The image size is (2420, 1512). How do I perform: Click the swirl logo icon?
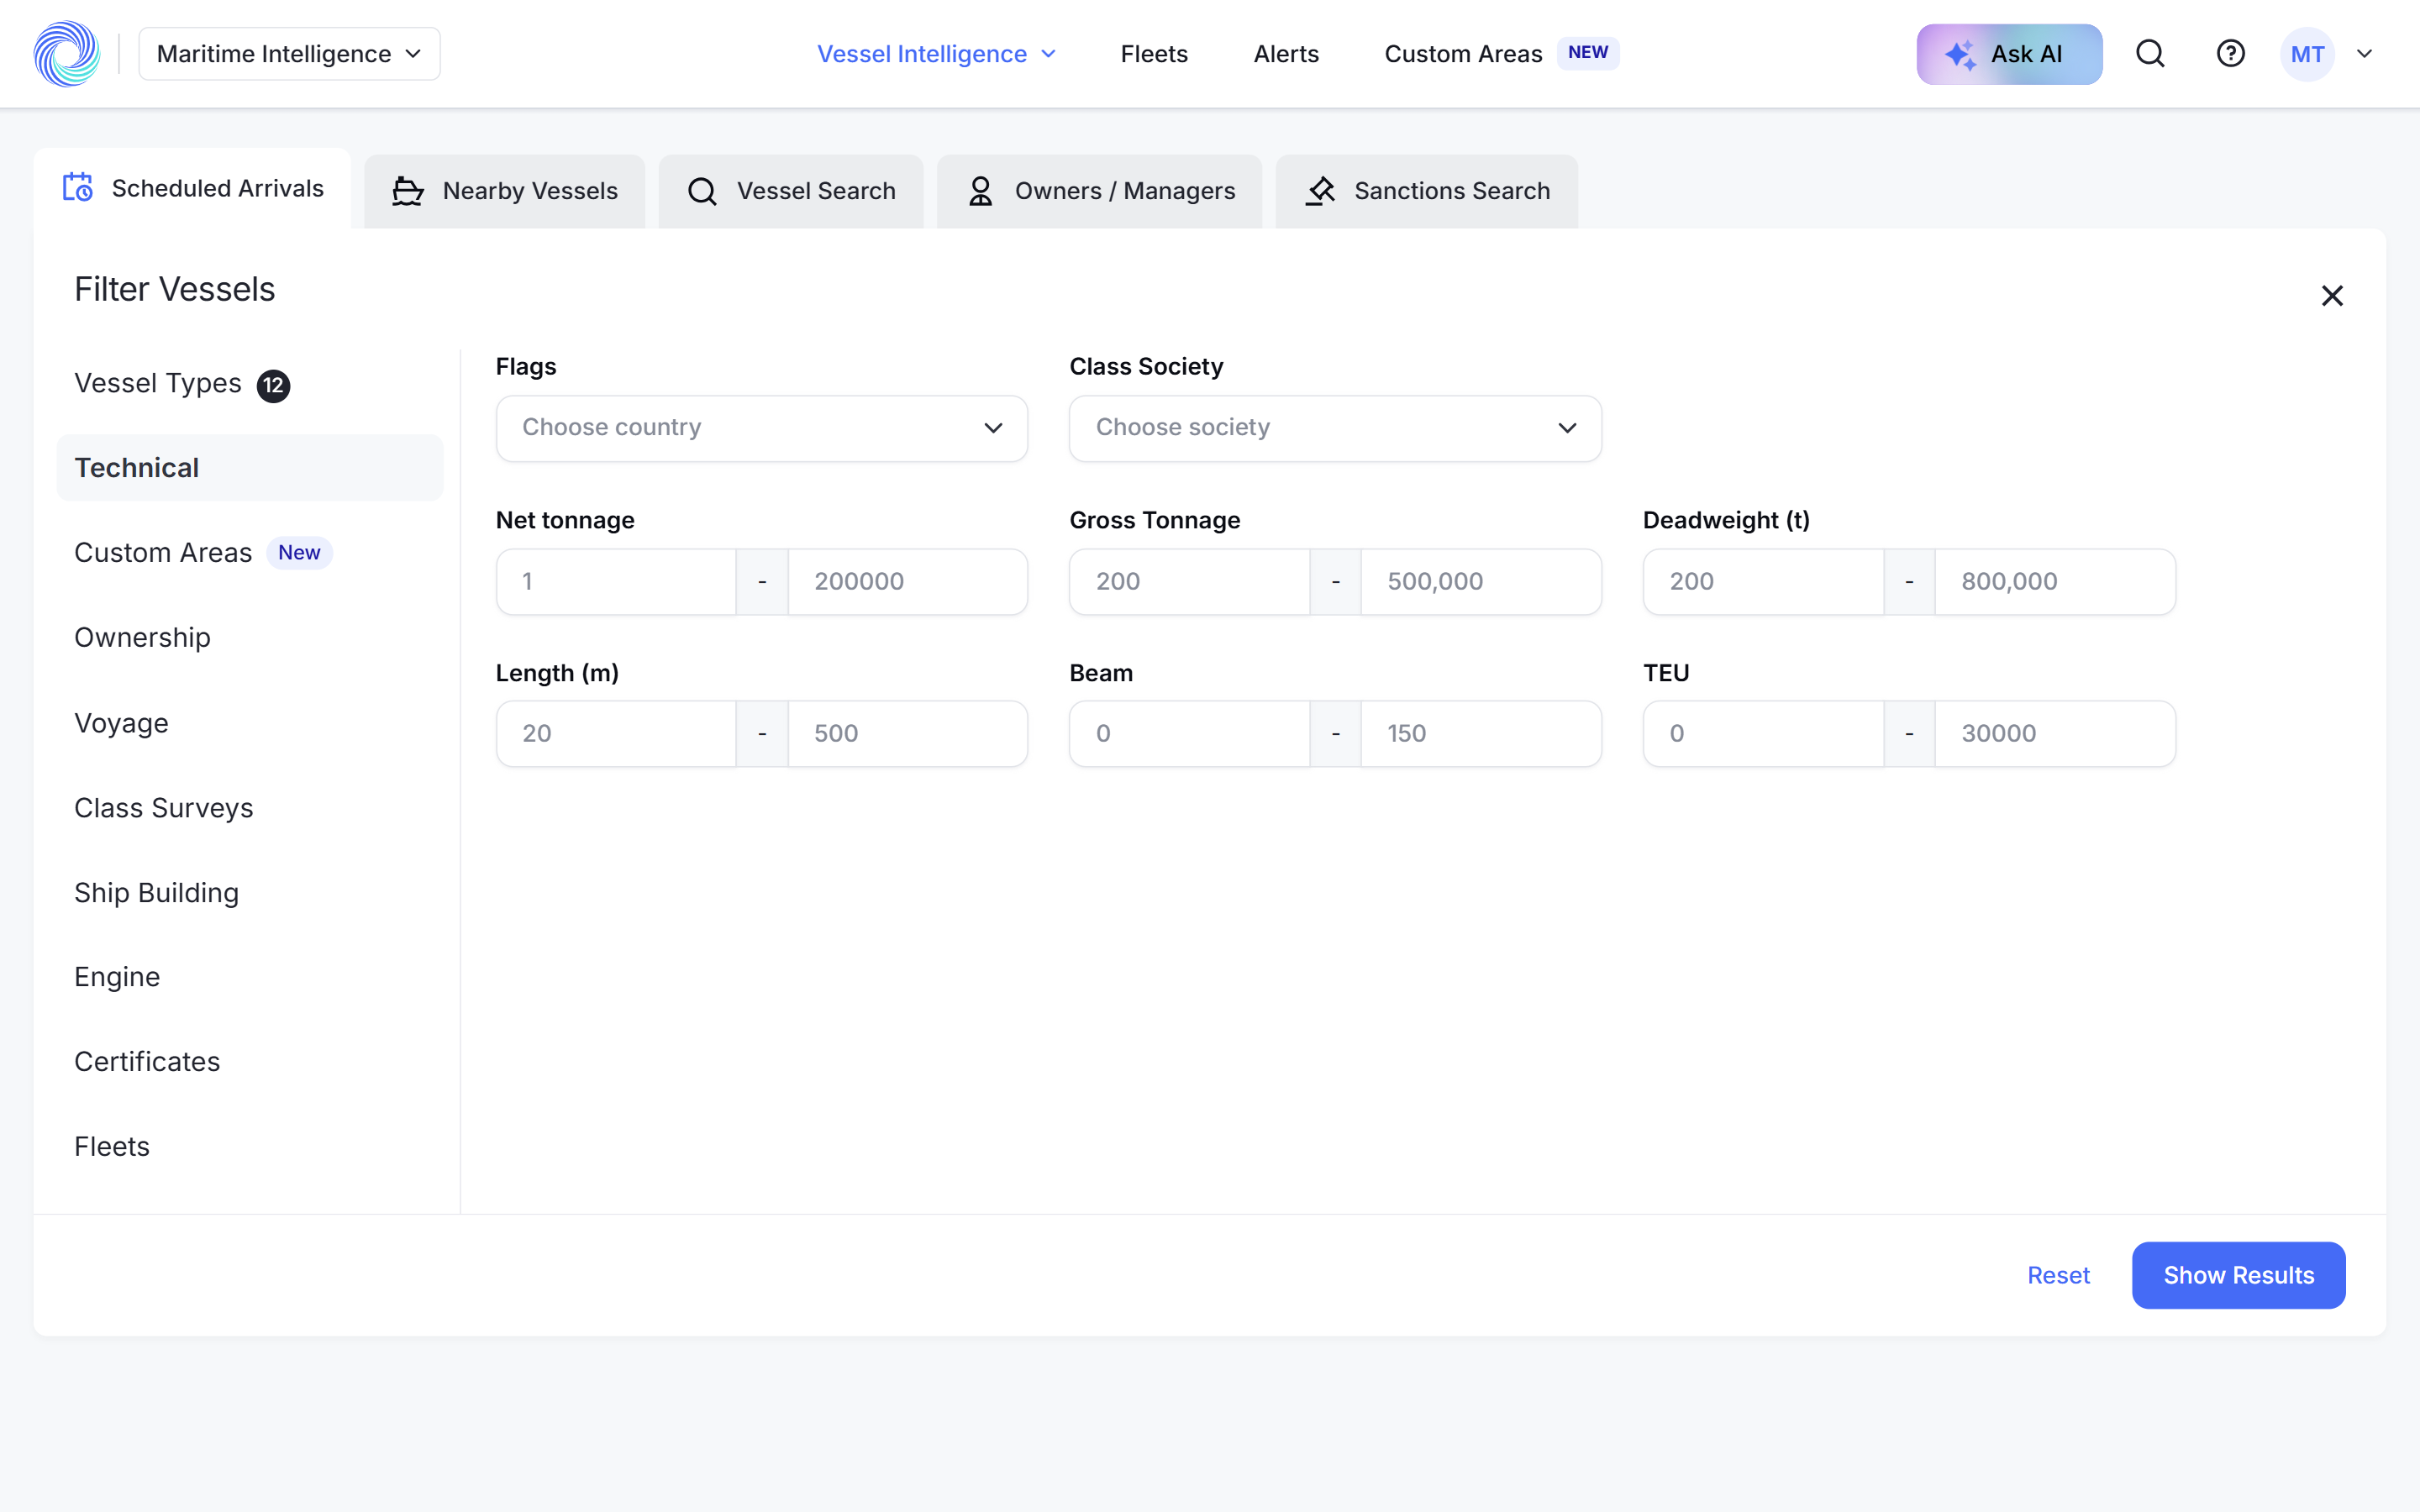tap(67, 54)
